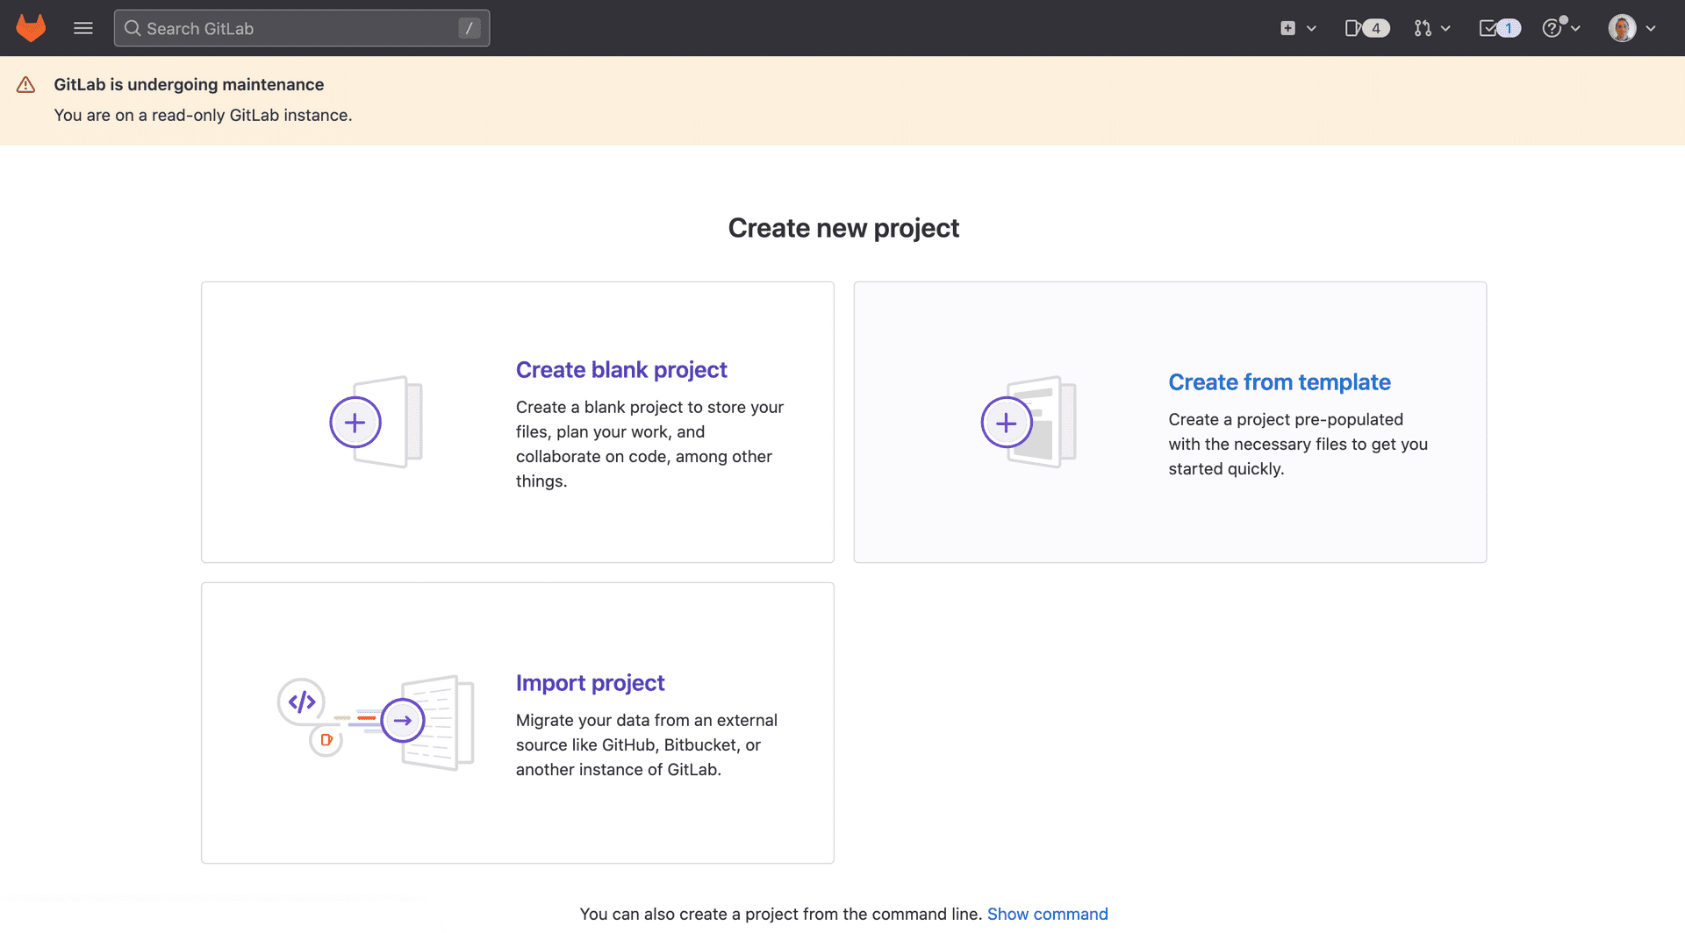
Task: Open Import project
Action: point(590,682)
